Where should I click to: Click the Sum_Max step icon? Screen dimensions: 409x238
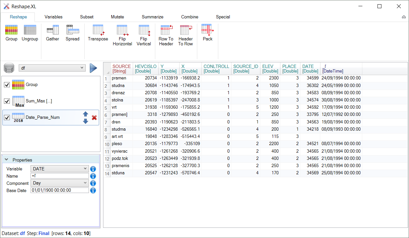pos(18,101)
